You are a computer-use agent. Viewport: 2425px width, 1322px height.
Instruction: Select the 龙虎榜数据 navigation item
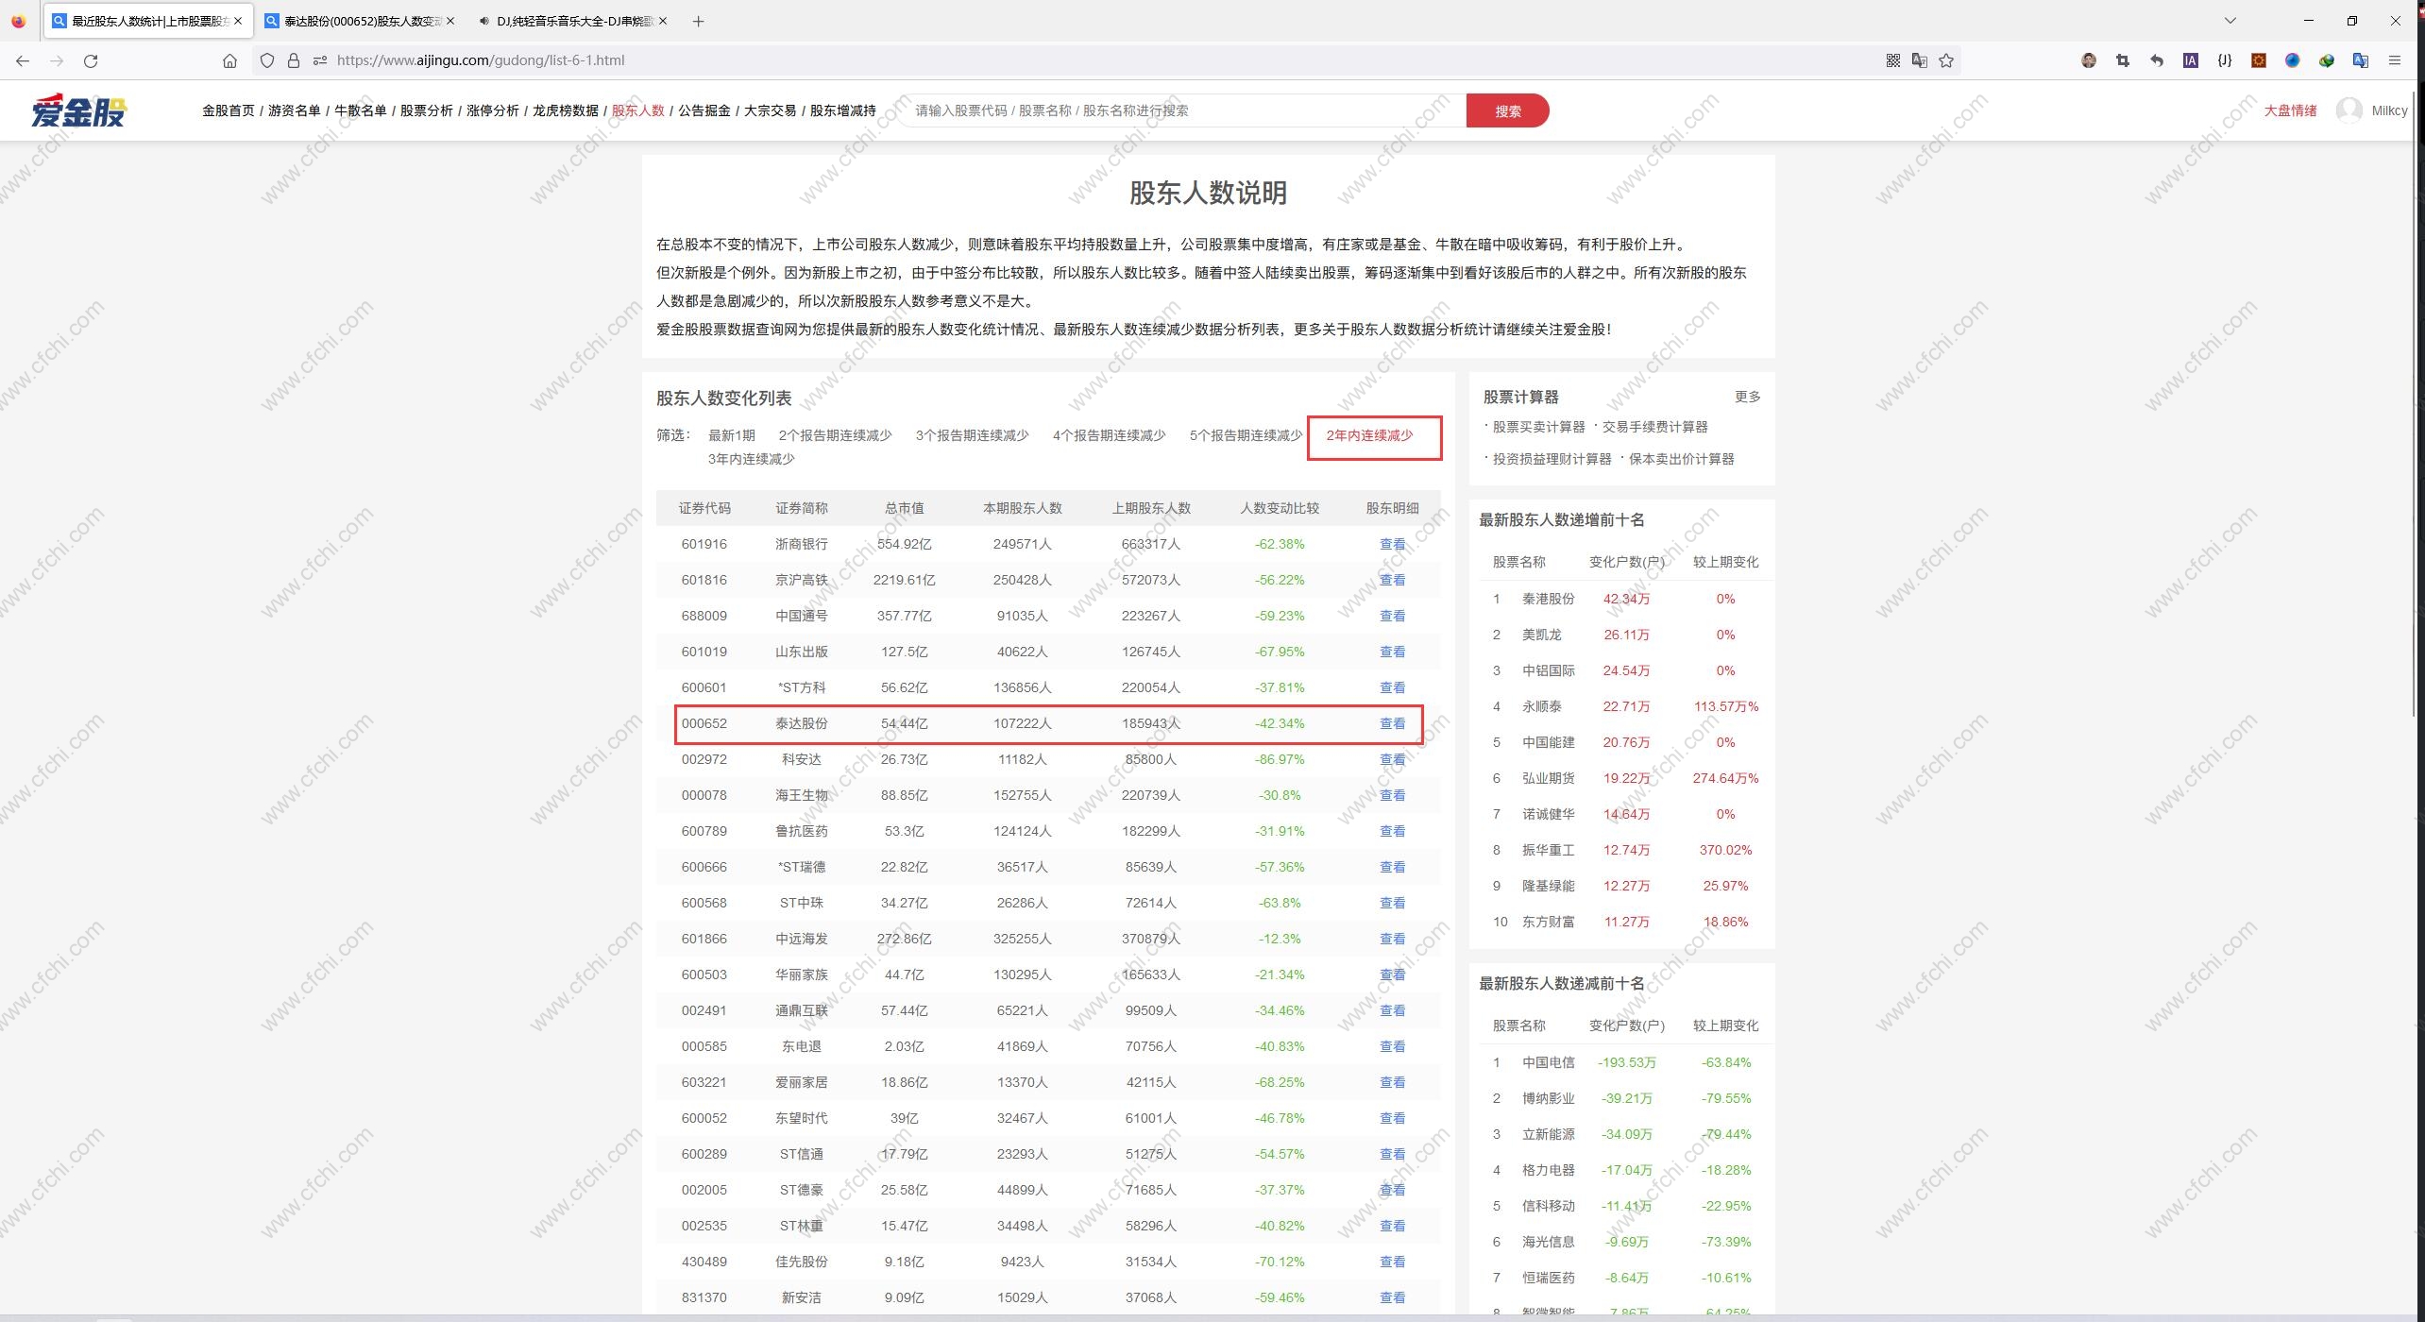pyautogui.click(x=565, y=110)
